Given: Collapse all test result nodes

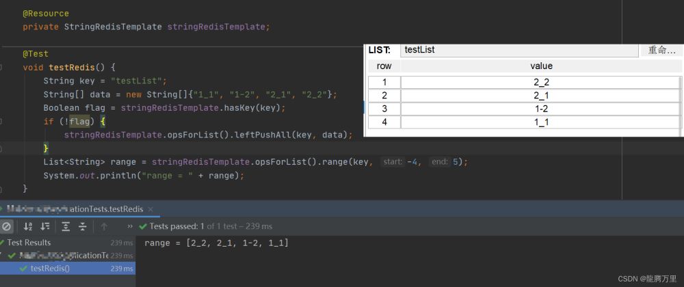Looking at the screenshot, I should [83, 226].
